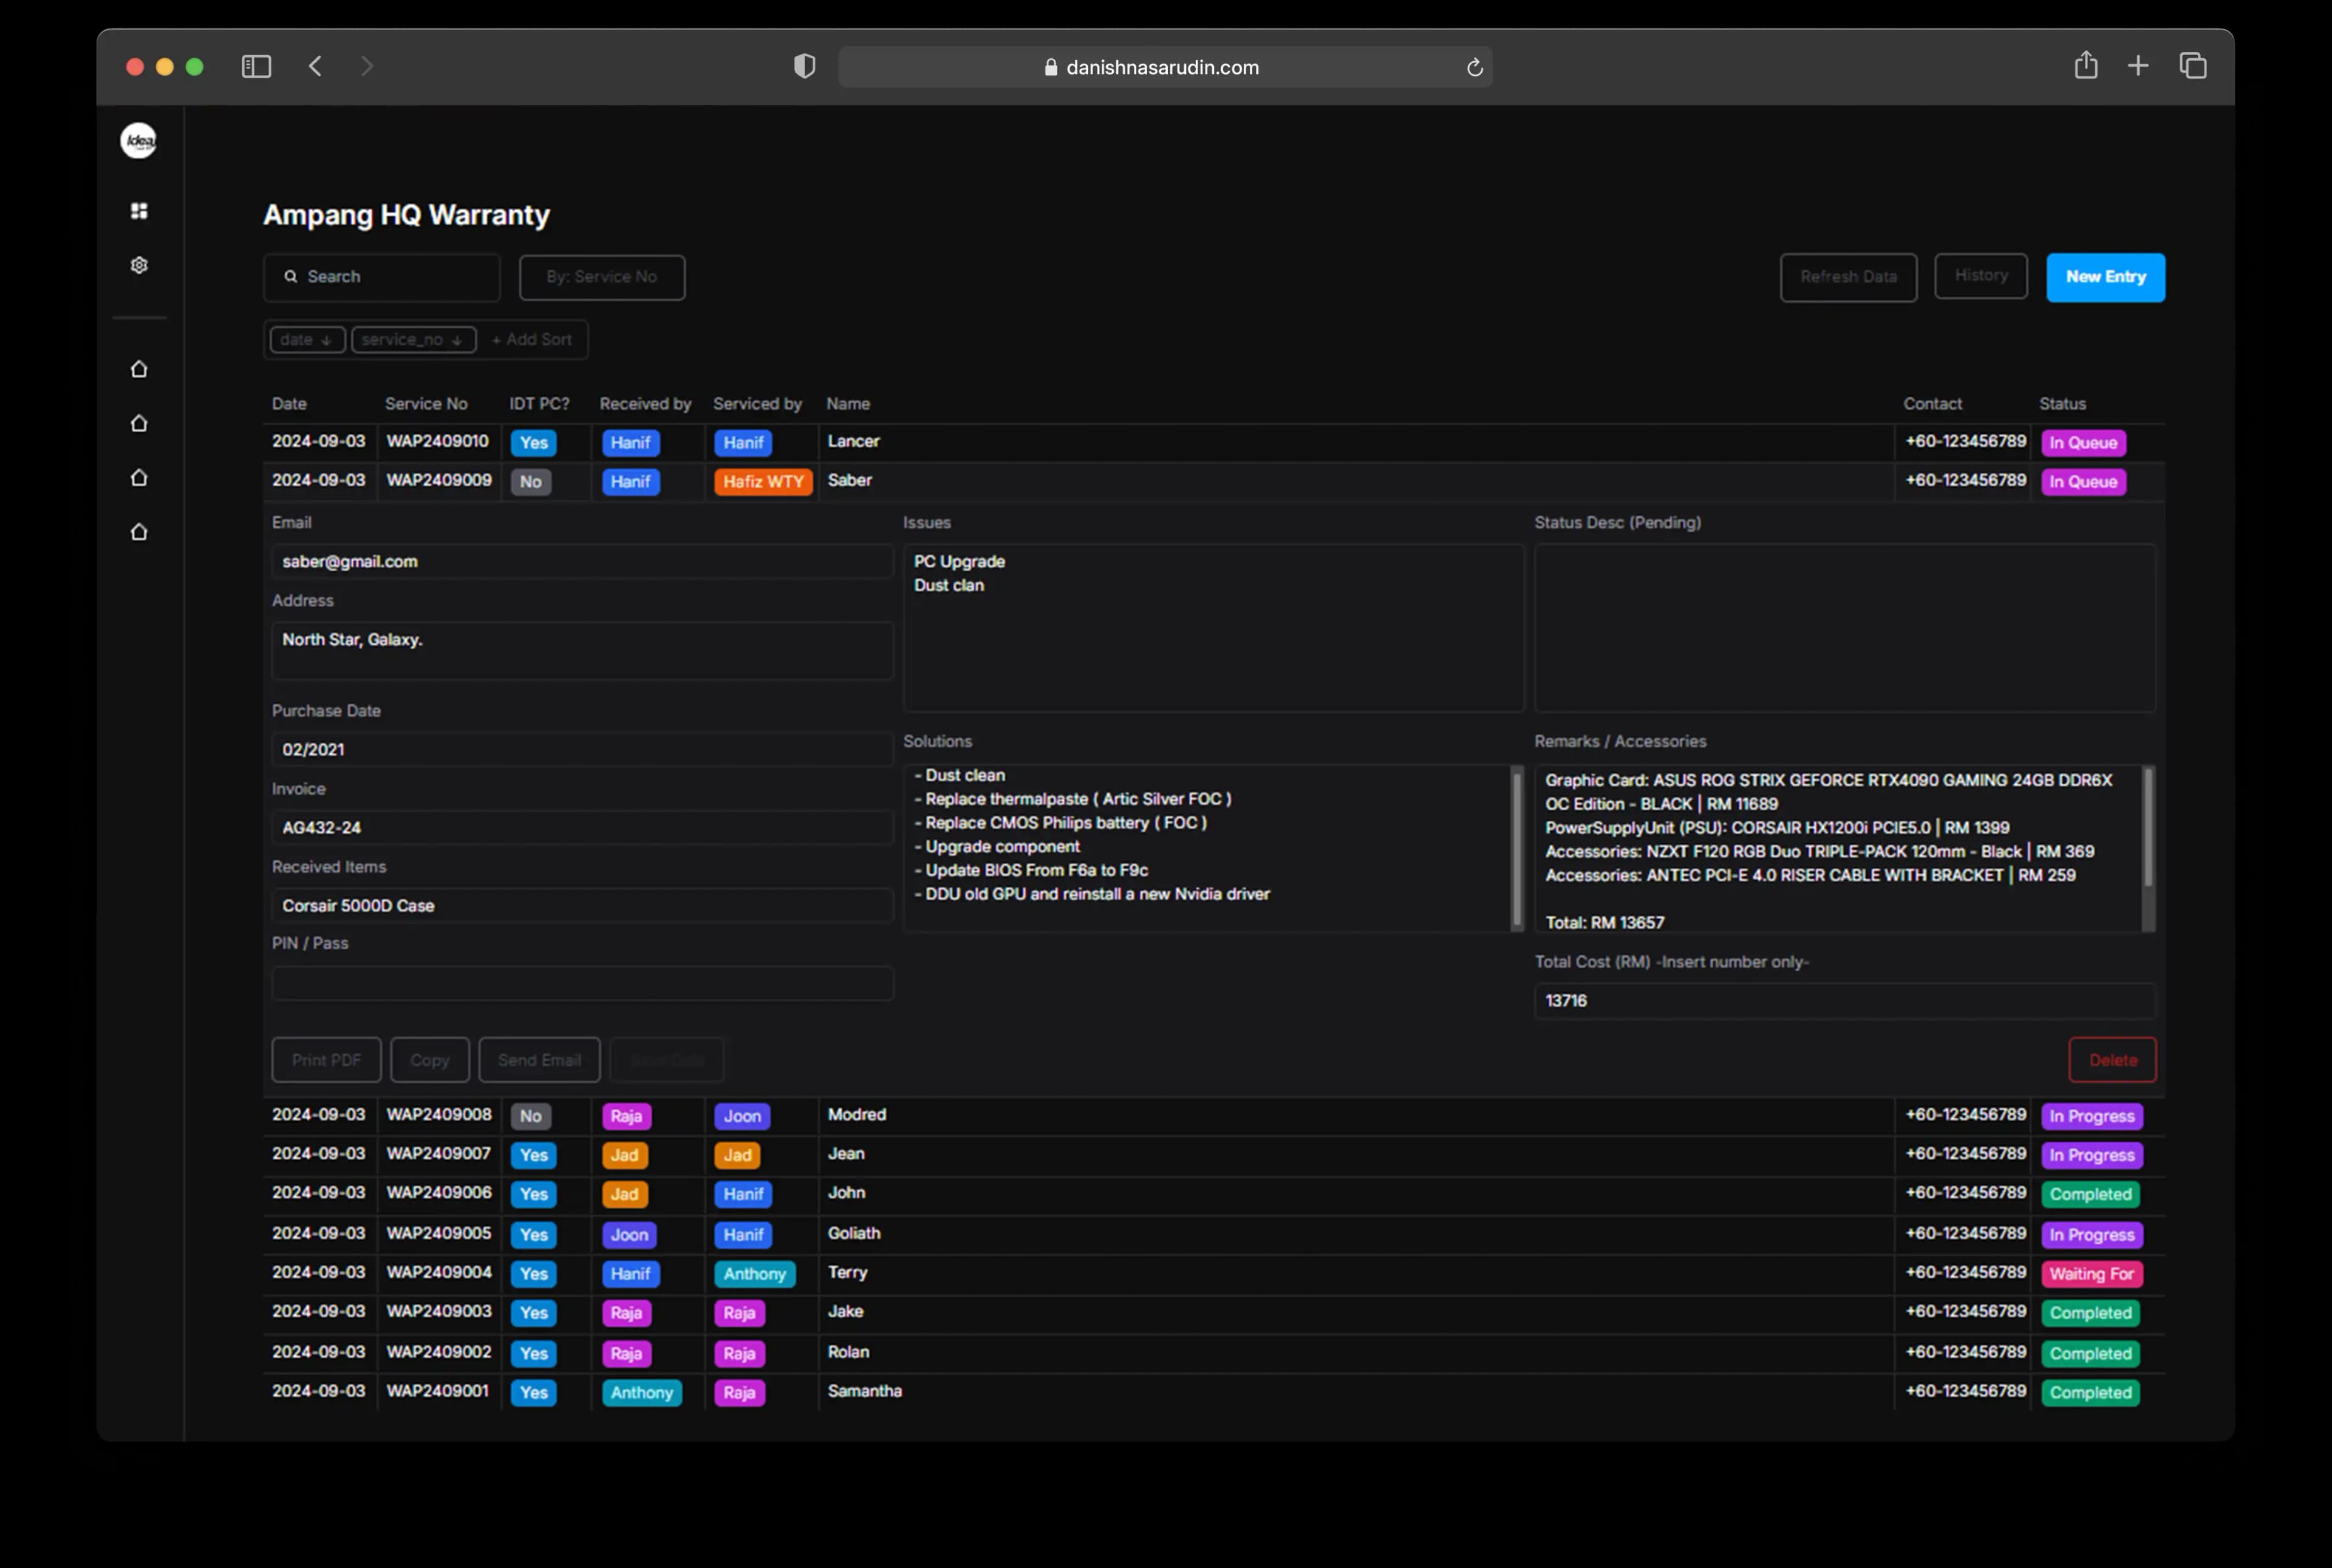Open the History view
2332x1568 pixels.
(1981, 276)
